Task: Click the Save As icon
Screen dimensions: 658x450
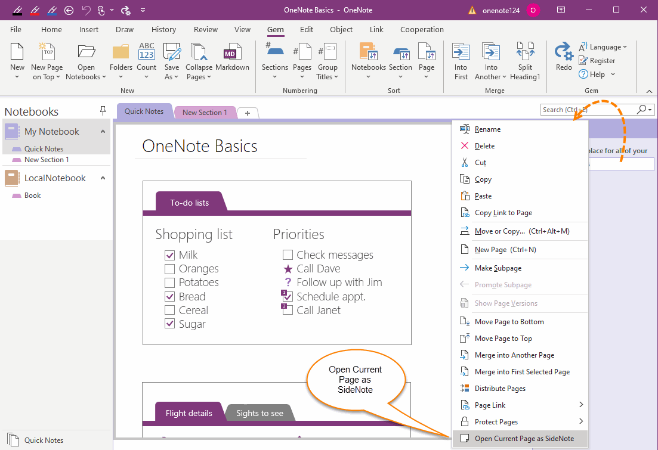Action: [172, 52]
